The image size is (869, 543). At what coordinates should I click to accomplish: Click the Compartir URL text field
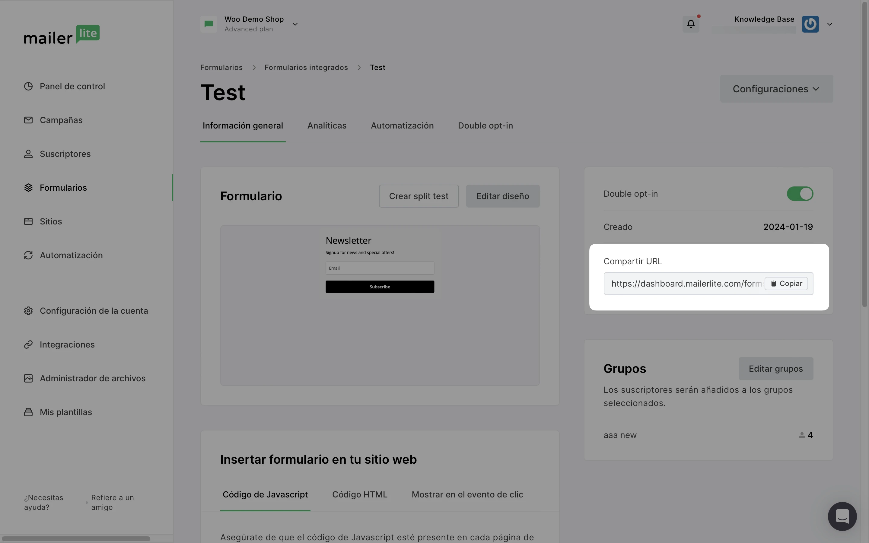pyautogui.click(x=685, y=284)
